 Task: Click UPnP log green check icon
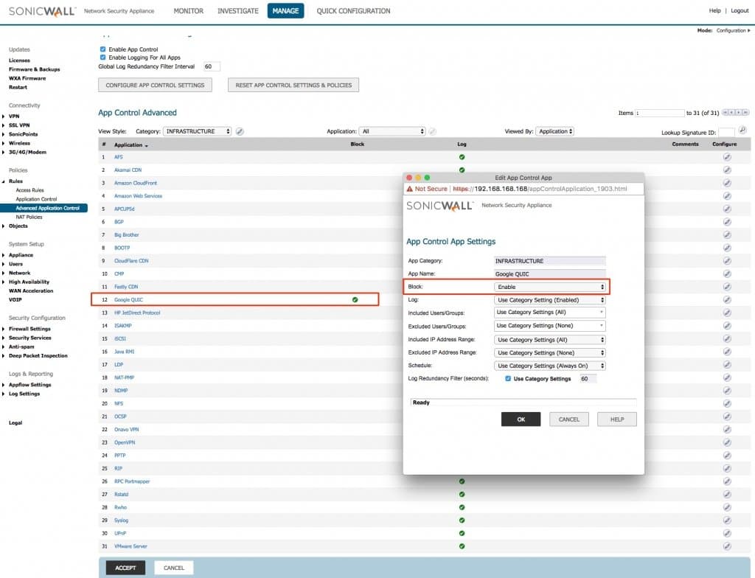click(462, 533)
